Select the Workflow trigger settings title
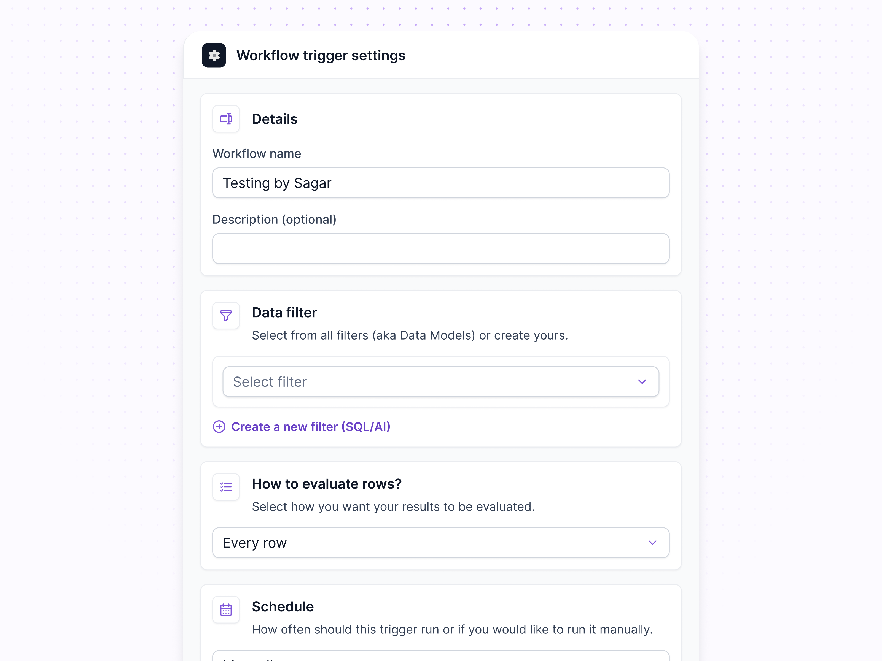Viewport: 882px width, 661px height. pyautogui.click(x=321, y=55)
